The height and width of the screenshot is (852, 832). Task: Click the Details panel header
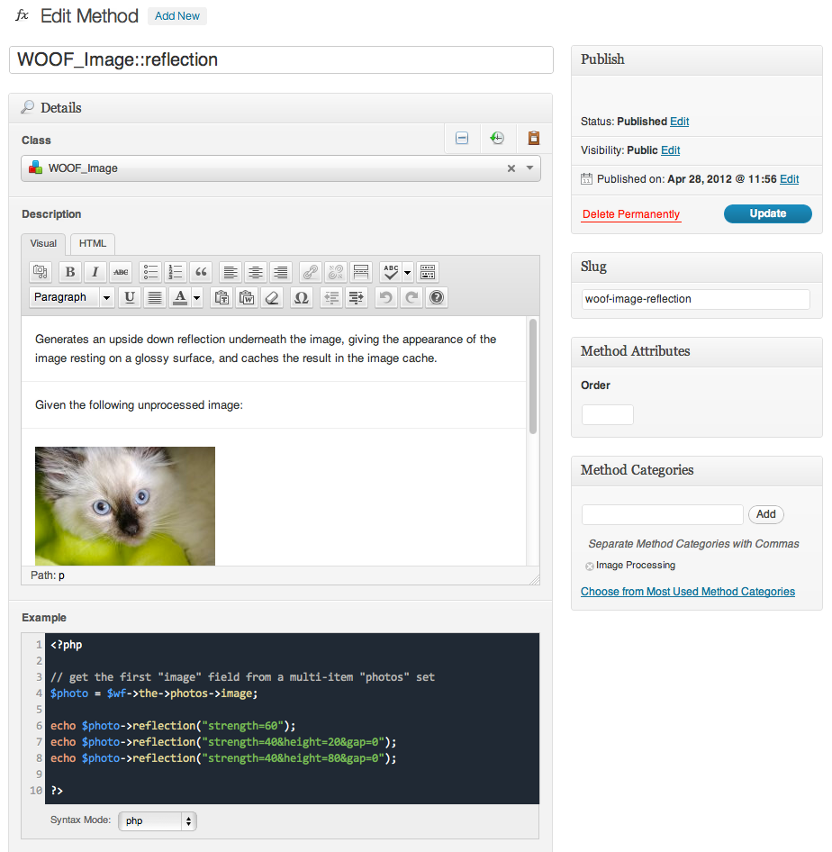point(280,107)
